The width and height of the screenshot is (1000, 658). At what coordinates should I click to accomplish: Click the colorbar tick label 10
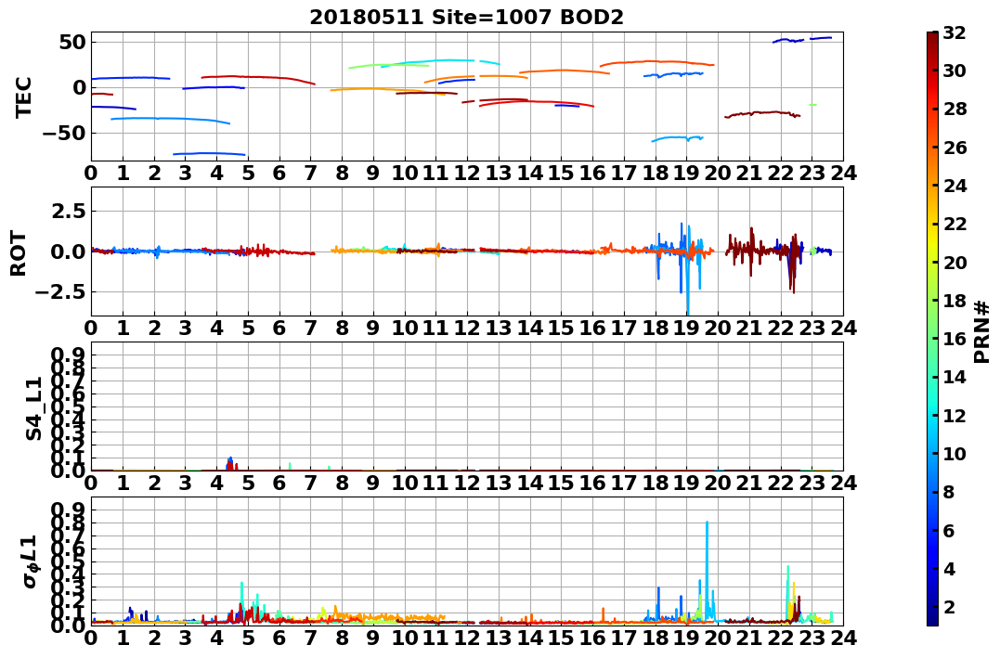point(955,453)
